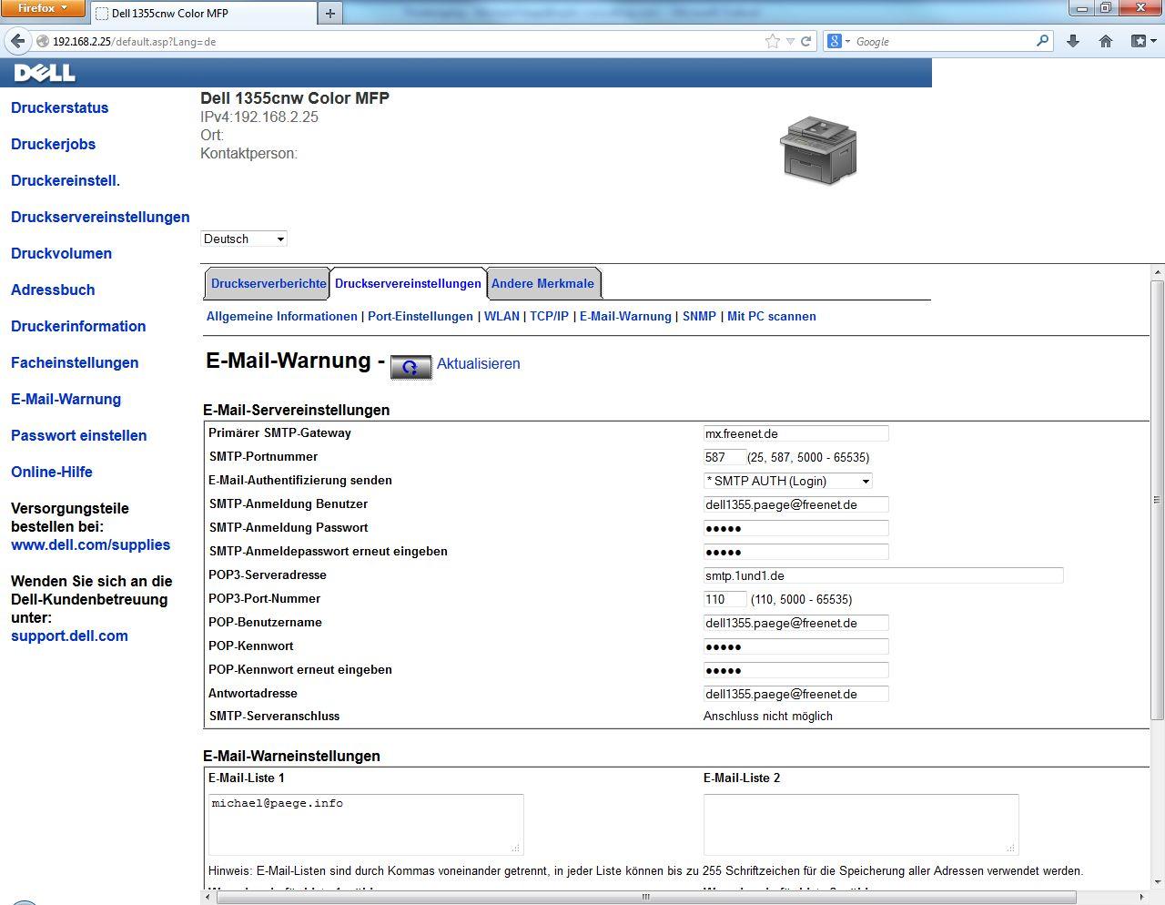Click the SMTP-Portnummer field
Screen dimensions: 1165x905
pos(724,457)
